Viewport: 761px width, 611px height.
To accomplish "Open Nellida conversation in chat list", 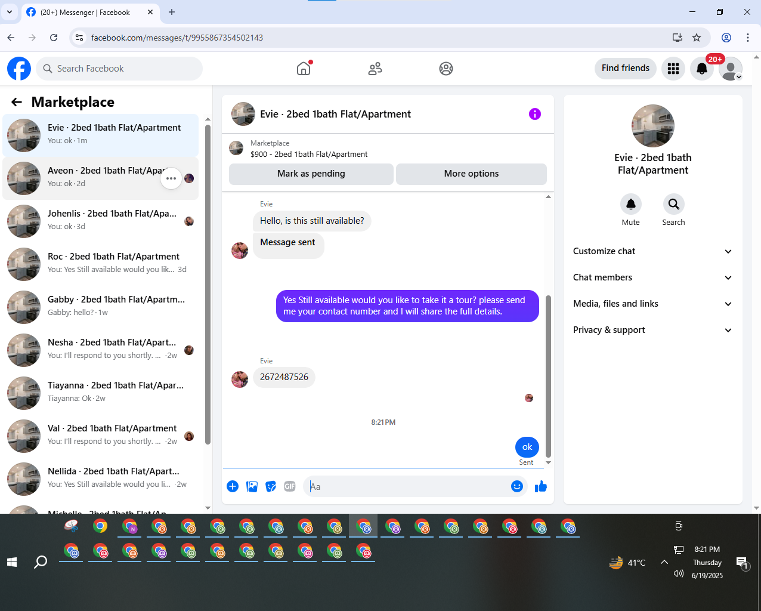I will point(101,479).
